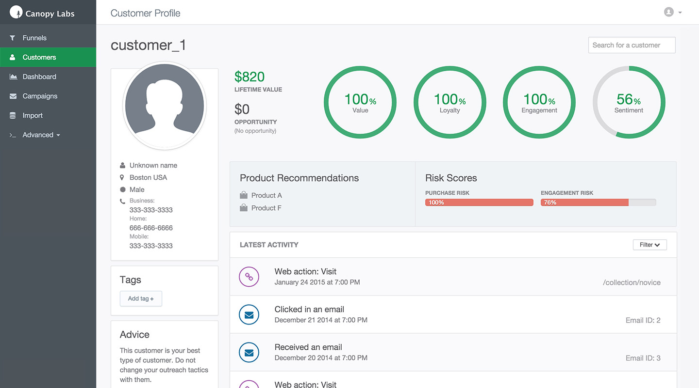Go to the Campaigns section
The width and height of the screenshot is (699, 388).
pos(48,96)
